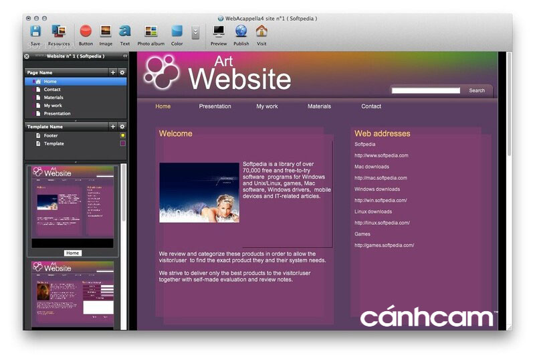Select the Home page in list
535x362 pixels.
(76, 81)
